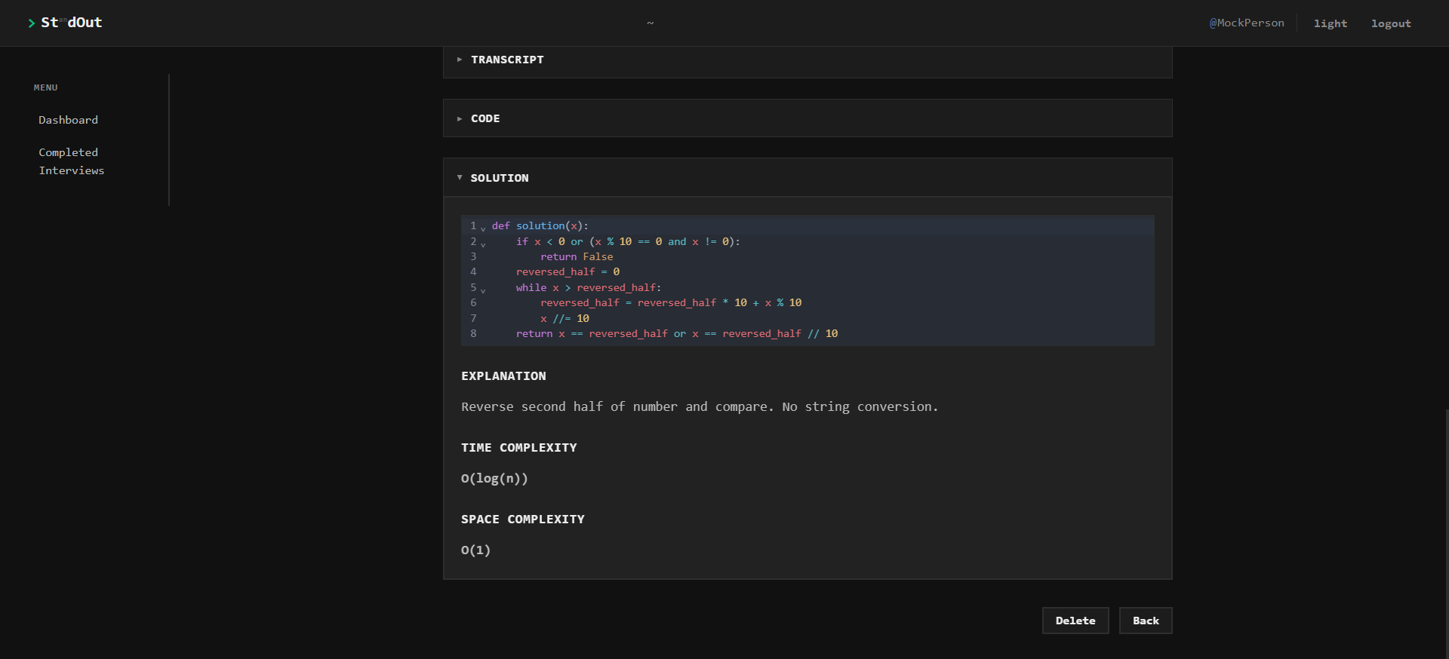Fold code at line 1 arrow
The height and width of the screenshot is (659, 1449).
click(x=483, y=228)
